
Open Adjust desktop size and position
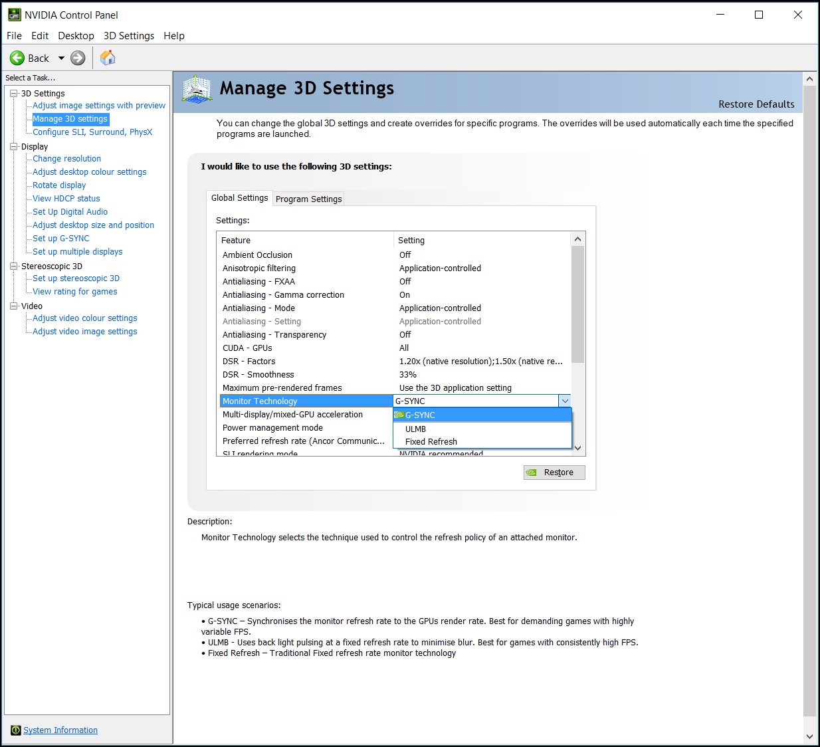coord(93,225)
